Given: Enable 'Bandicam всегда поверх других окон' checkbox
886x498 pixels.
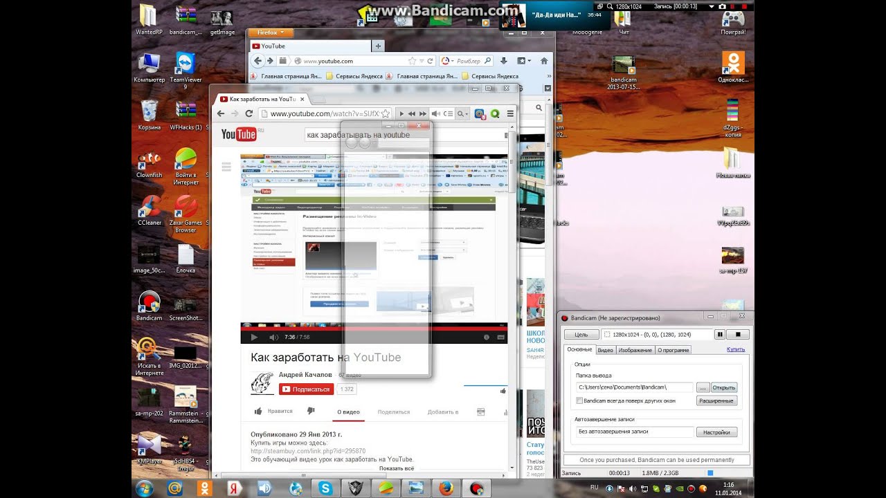Looking at the screenshot, I should click(x=579, y=400).
